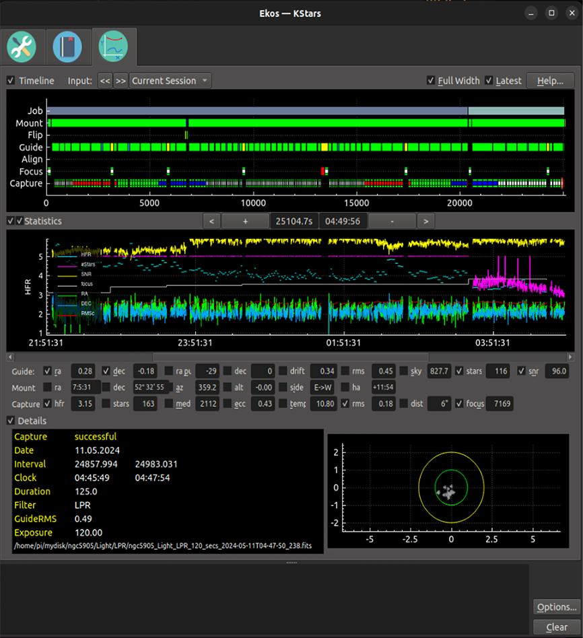Click the previous session arrow next to Input
This screenshot has width=583, height=638.
click(x=105, y=80)
